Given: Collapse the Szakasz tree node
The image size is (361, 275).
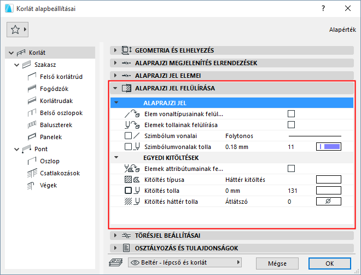Looking at the screenshot, I should 16,65.
